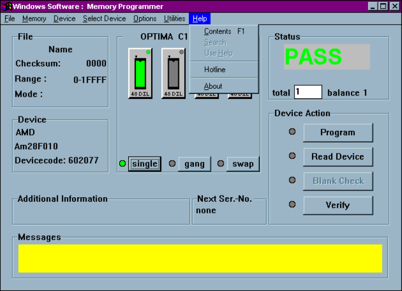Choose Use Help in the Help menu
Viewport: 402px width, 291px height.
tap(224, 53)
